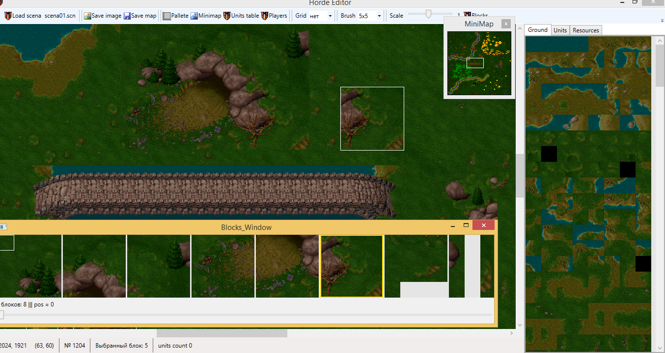Open the Brush size 5x5 dropdown
Viewport: 665px width, 353px height.
click(379, 16)
